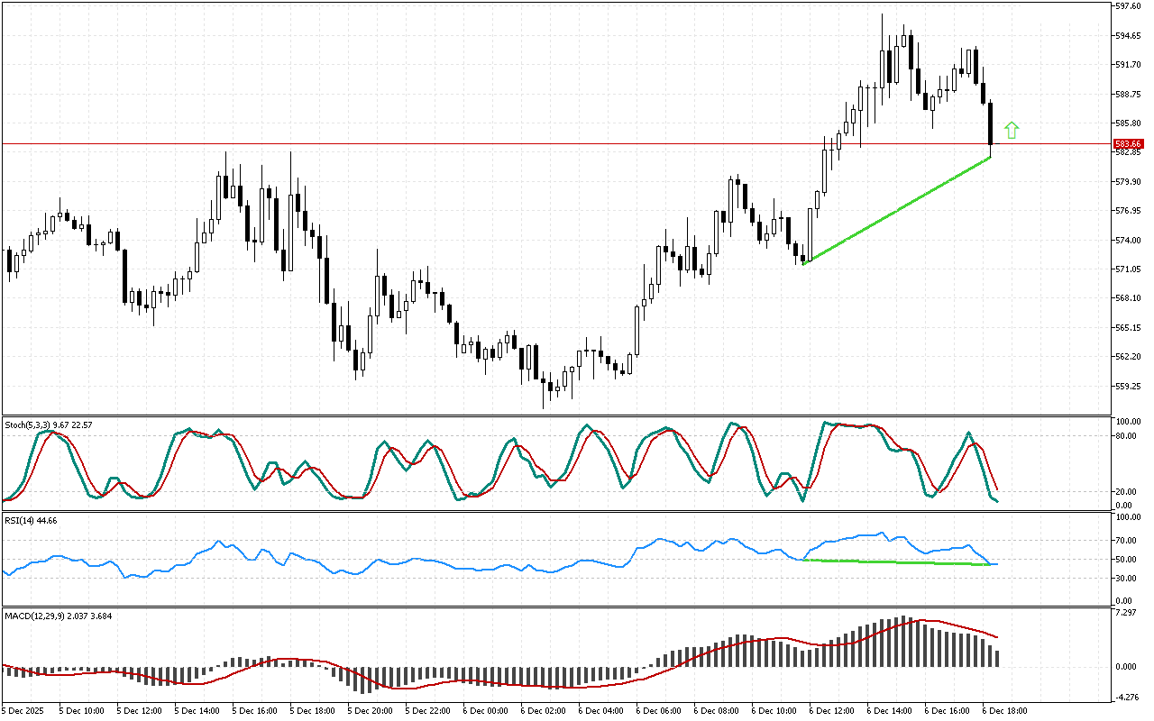Click the green up arrow marker

coord(1012,130)
